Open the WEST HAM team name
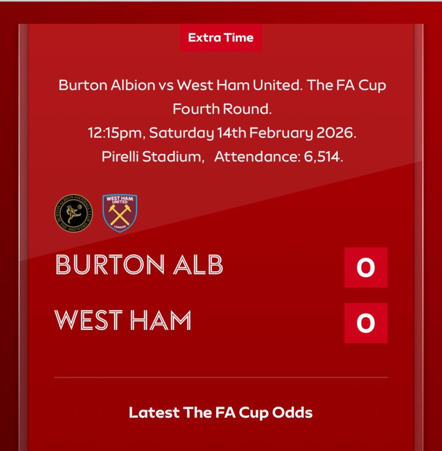The height and width of the screenshot is (451, 442). click(123, 321)
